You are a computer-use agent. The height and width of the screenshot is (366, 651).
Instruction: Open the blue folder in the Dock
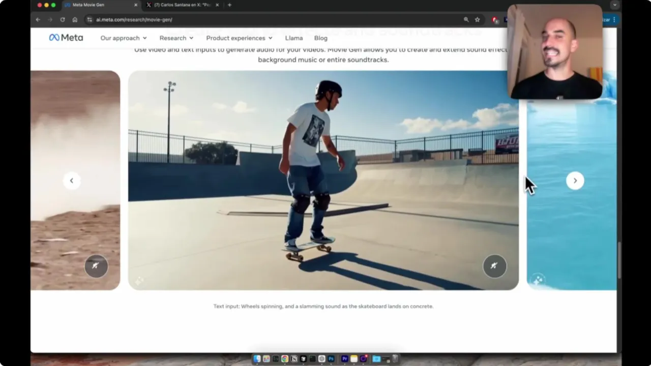pos(376,359)
